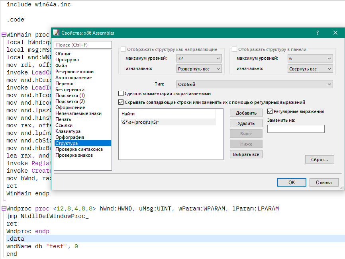Image resolution: width=345 pixels, height=259 pixels.
Task: Select Подсветка (1) in the category list
Action: click(x=70, y=95)
